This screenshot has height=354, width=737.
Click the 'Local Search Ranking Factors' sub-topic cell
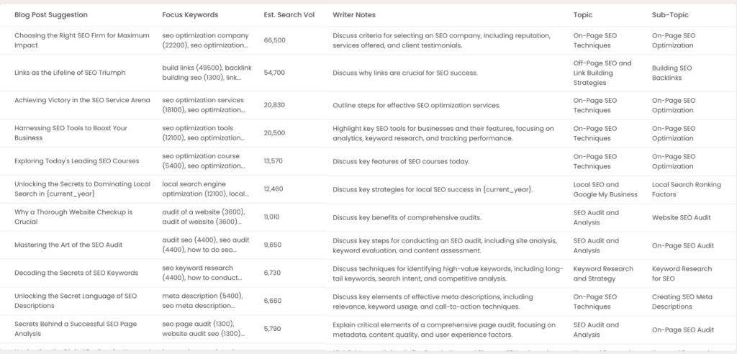tap(686, 189)
